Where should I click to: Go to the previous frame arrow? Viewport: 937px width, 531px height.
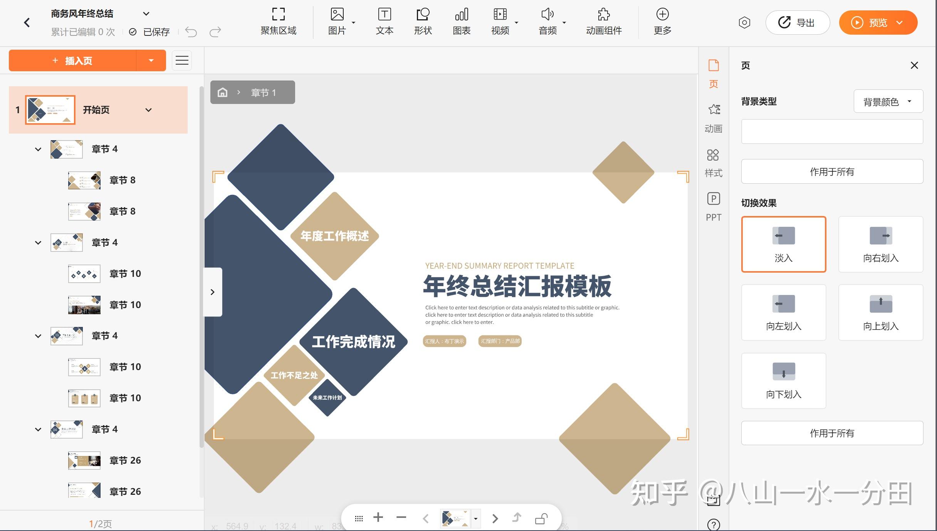click(x=426, y=518)
